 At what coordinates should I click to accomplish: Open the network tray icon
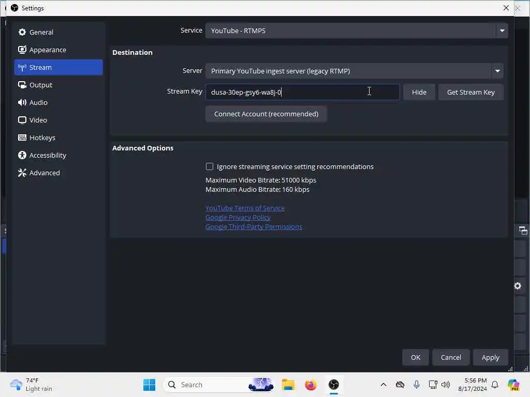coord(433,385)
